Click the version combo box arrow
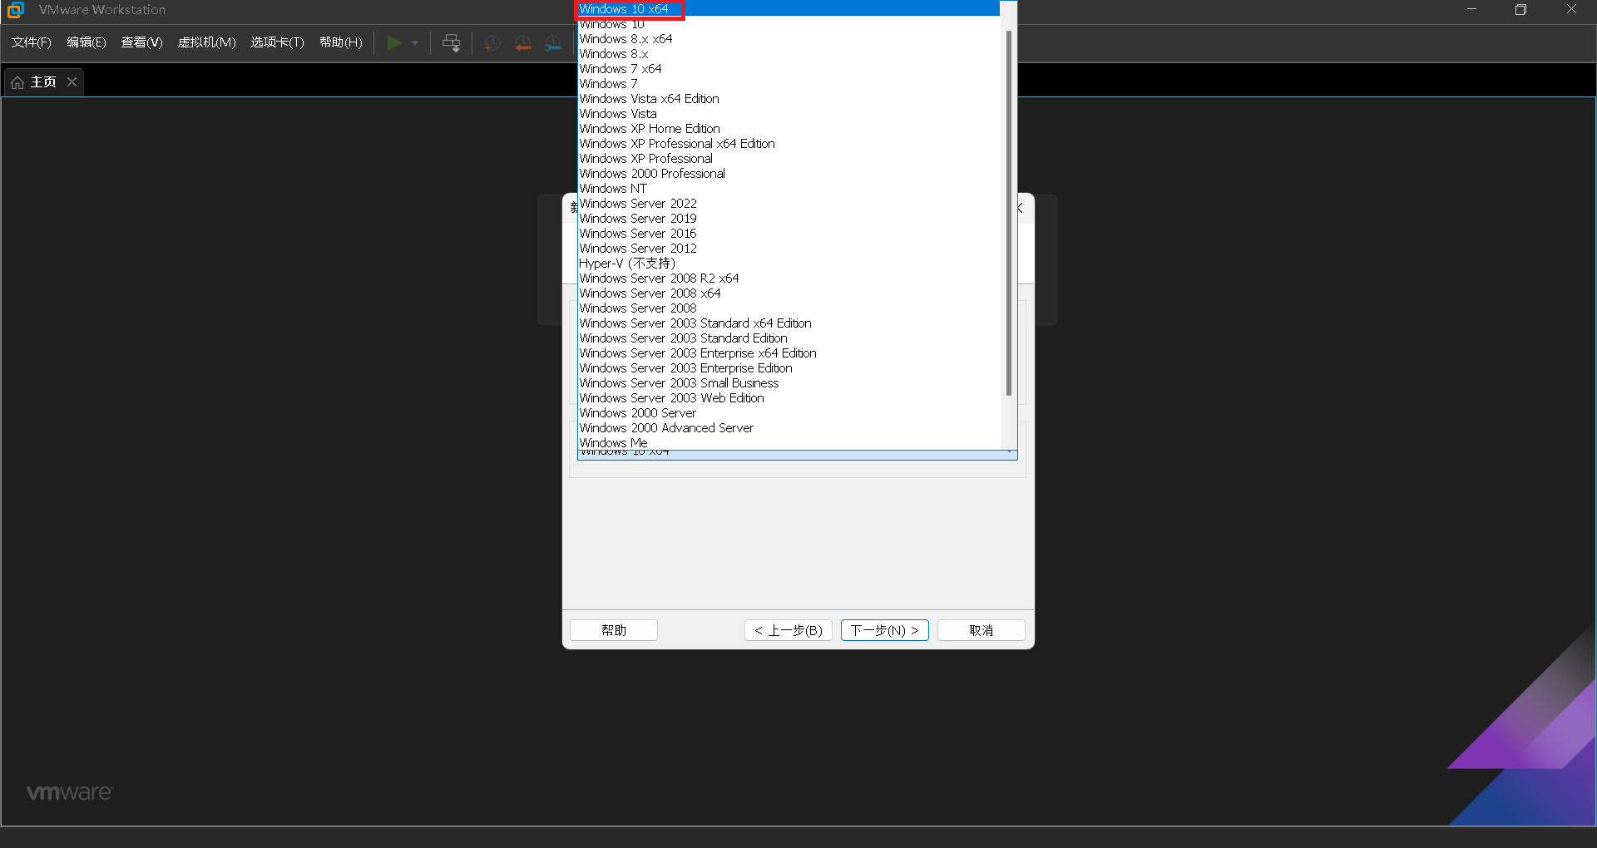 tap(1009, 454)
